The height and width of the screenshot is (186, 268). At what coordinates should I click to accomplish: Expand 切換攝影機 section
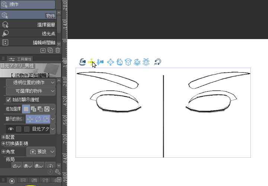pos(3,143)
